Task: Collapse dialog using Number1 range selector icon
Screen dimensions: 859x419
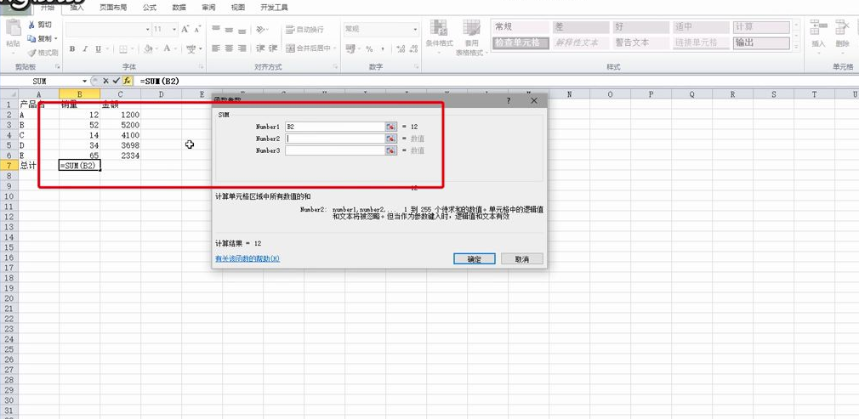Action: coord(390,127)
